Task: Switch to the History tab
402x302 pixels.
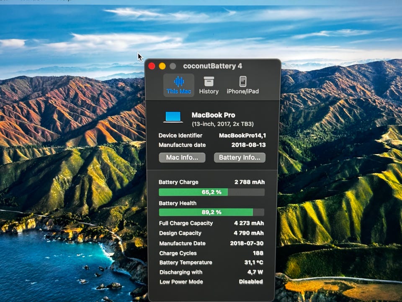Action: coord(209,85)
